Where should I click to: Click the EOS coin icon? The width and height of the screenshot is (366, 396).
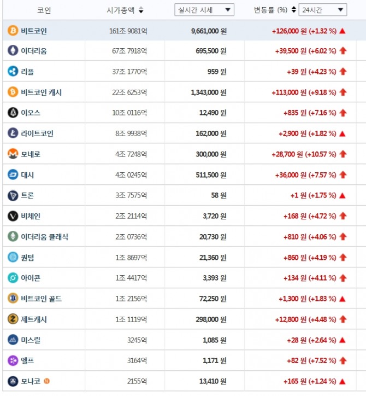coord(13,113)
